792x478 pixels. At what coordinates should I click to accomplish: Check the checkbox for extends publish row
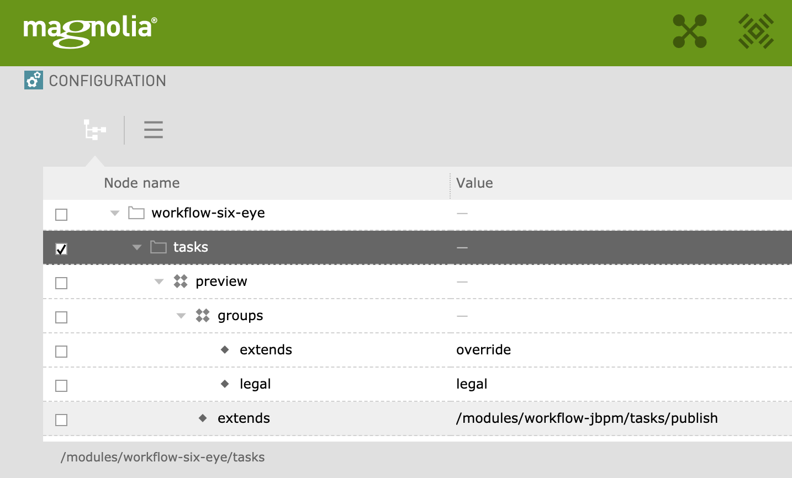pos(61,420)
